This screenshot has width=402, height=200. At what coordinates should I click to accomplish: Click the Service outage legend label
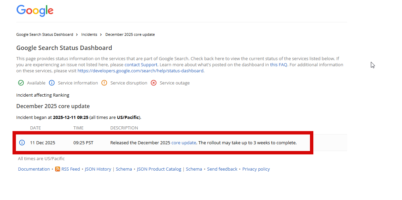pos(175,83)
